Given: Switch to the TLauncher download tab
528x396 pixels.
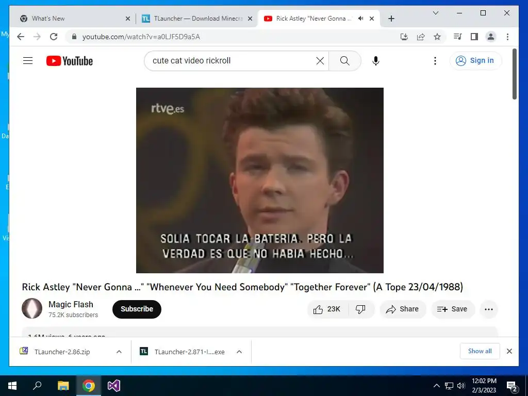Looking at the screenshot, I should (197, 19).
